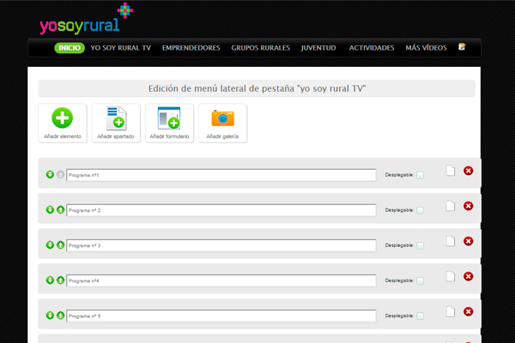Move Programa nº 5 up
This screenshot has height=343, width=515.
[60, 316]
